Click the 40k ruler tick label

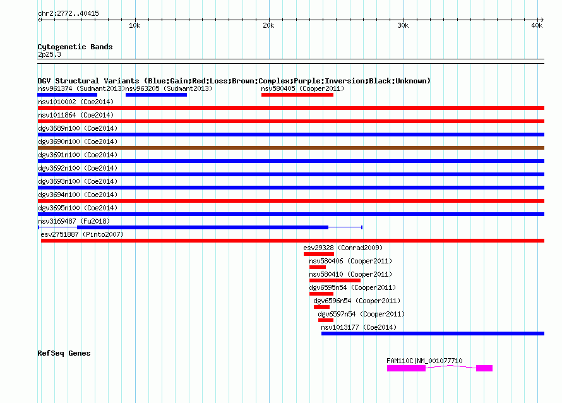537,25
